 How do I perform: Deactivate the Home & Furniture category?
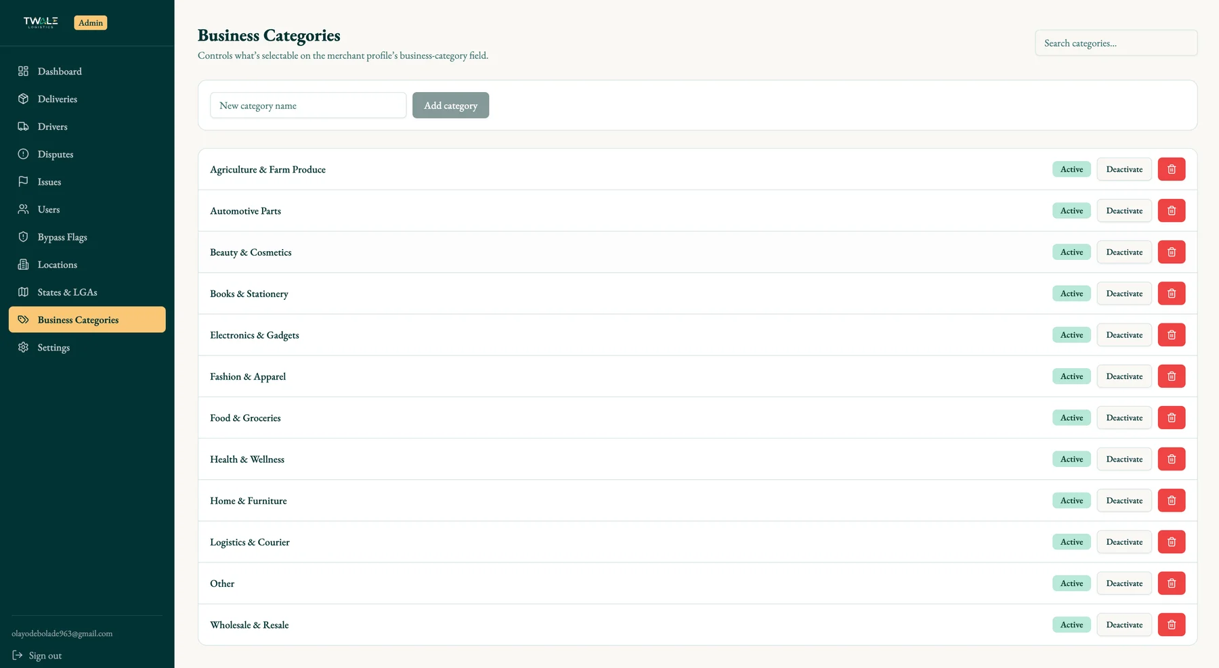[1124, 500]
